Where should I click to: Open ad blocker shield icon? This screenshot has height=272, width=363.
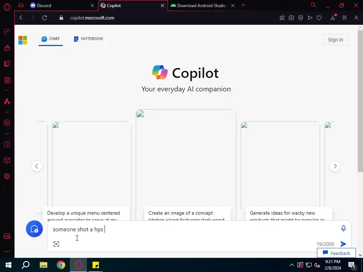point(301,18)
